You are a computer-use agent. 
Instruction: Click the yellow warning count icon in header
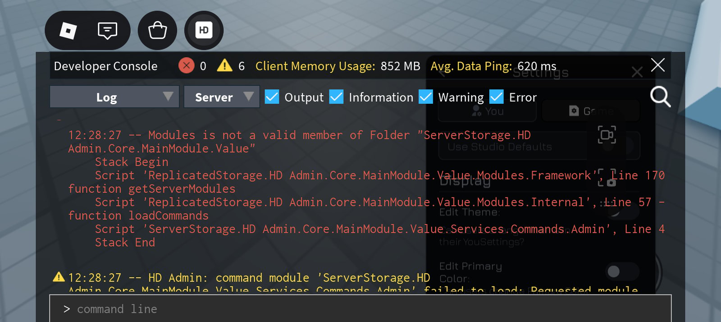coord(224,65)
